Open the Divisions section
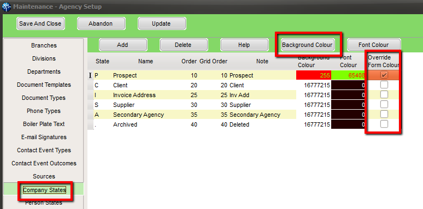 click(x=44, y=58)
